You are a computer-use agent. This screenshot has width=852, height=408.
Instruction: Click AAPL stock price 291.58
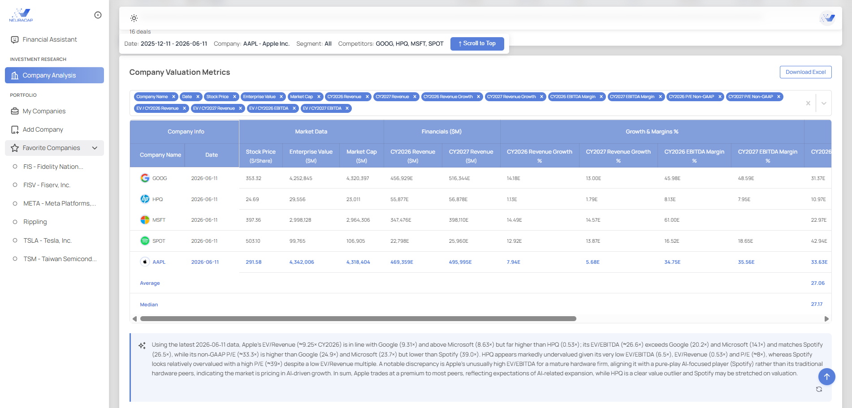click(254, 262)
